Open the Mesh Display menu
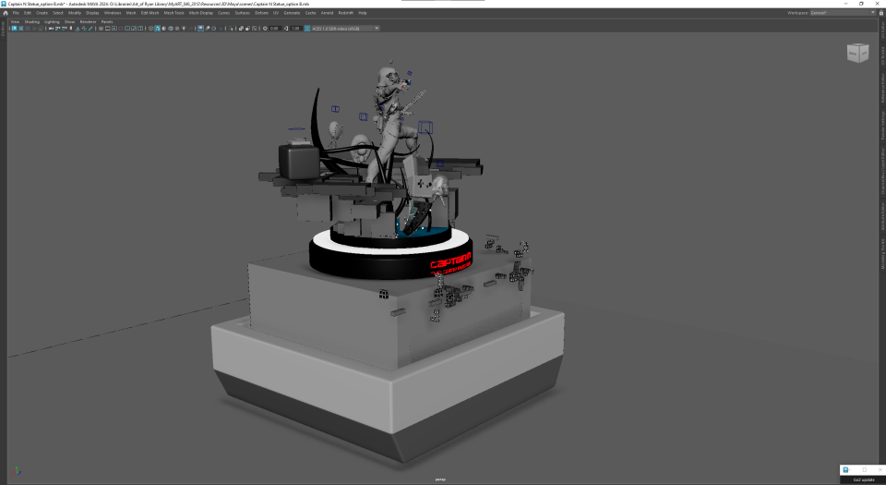The image size is (886, 485). [x=200, y=12]
